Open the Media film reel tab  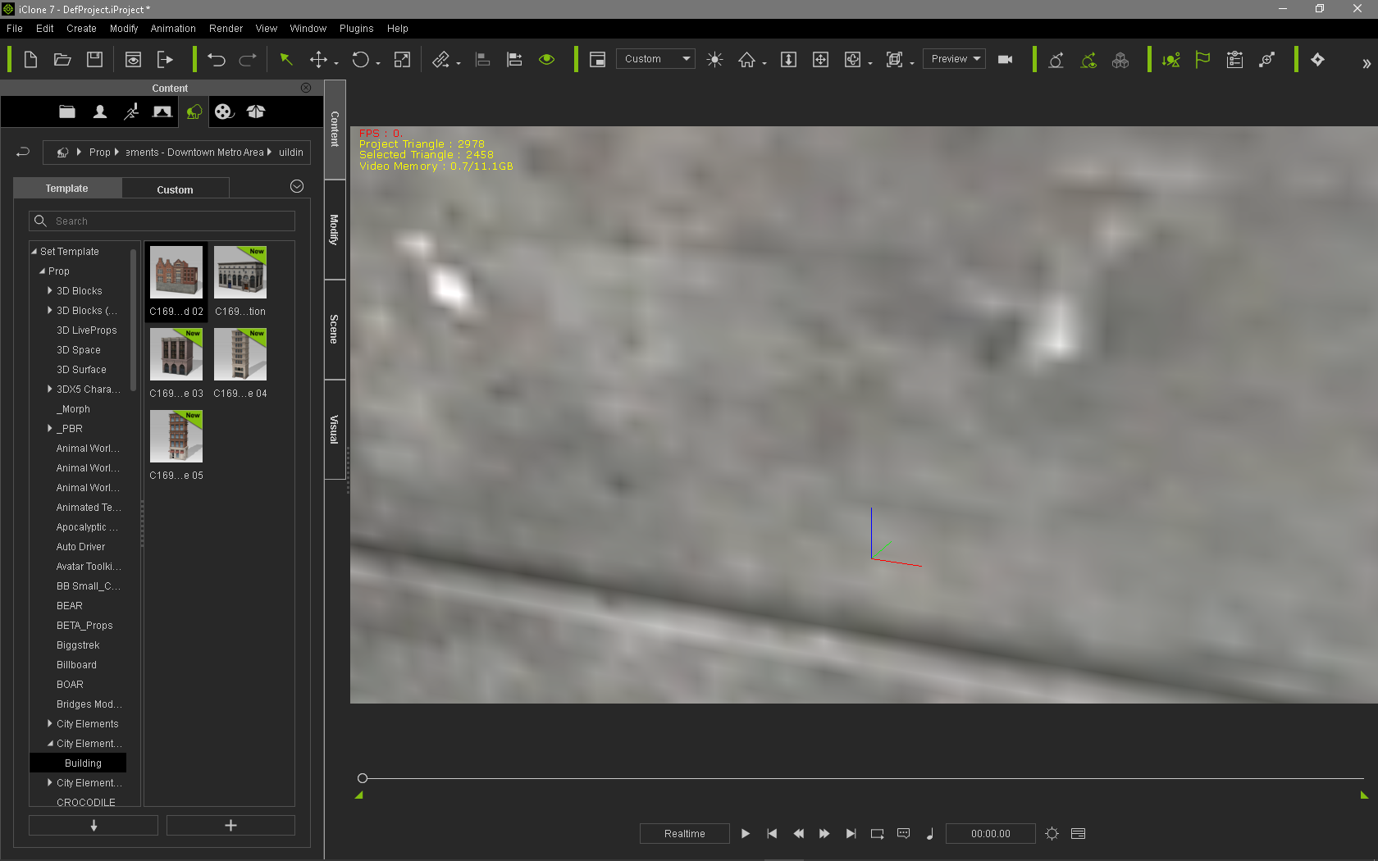click(224, 112)
